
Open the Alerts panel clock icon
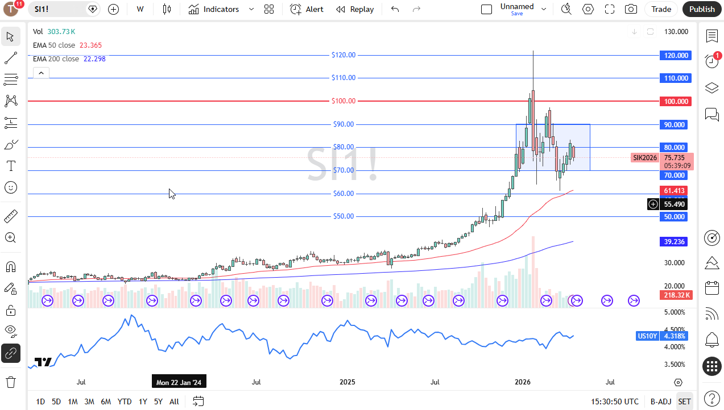pyautogui.click(x=711, y=61)
